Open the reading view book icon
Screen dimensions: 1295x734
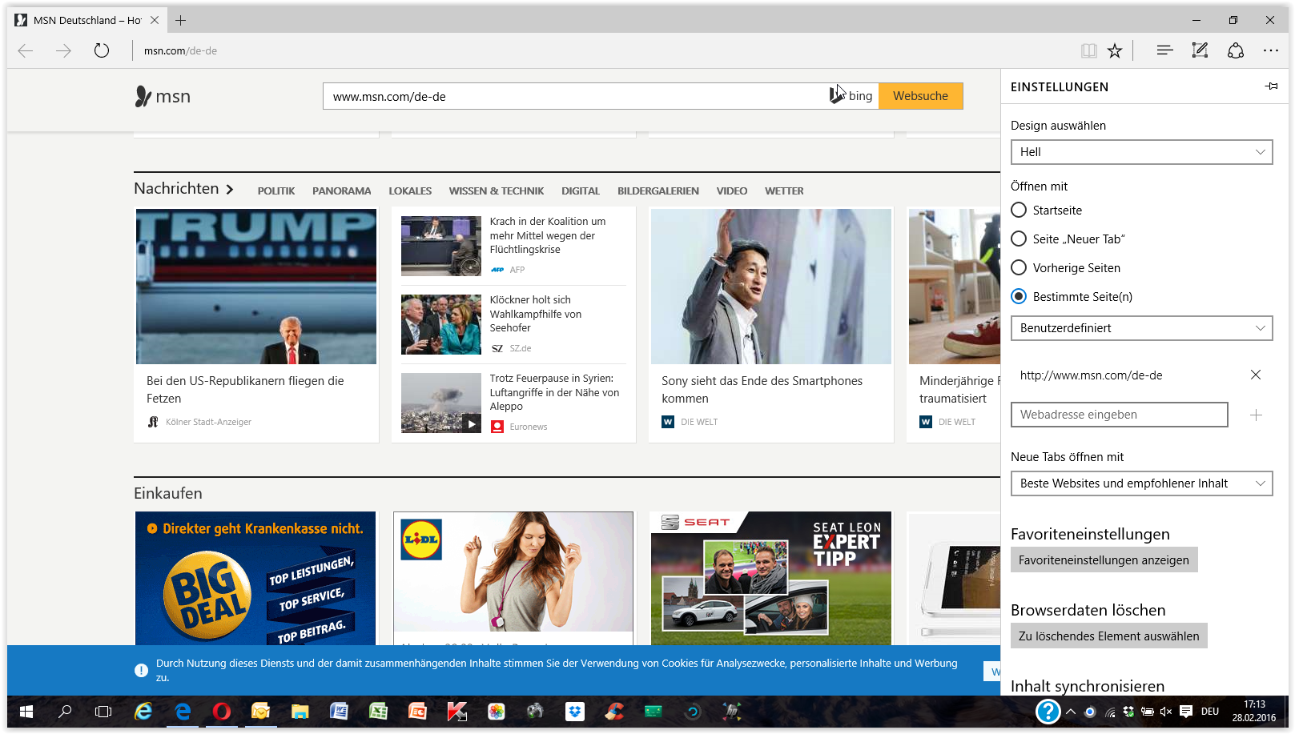point(1088,50)
